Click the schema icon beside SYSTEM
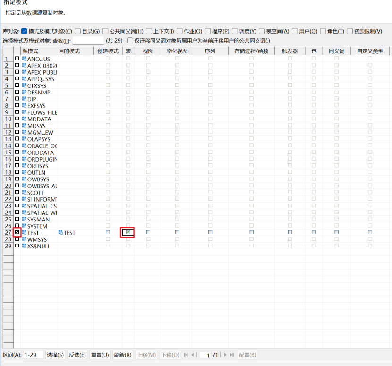Image resolution: width=392 pixels, height=366 pixels. pos(24,226)
